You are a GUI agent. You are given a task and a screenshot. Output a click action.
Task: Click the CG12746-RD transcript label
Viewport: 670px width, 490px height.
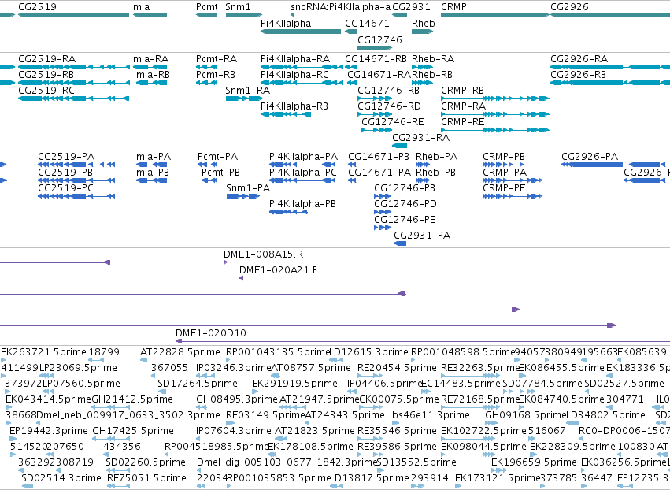click(x=389, y=106)
